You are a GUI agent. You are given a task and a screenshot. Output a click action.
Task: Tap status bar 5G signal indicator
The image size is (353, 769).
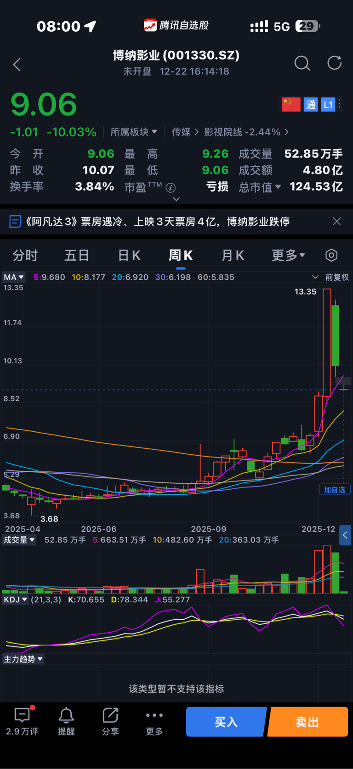click(x=282, y=27)
